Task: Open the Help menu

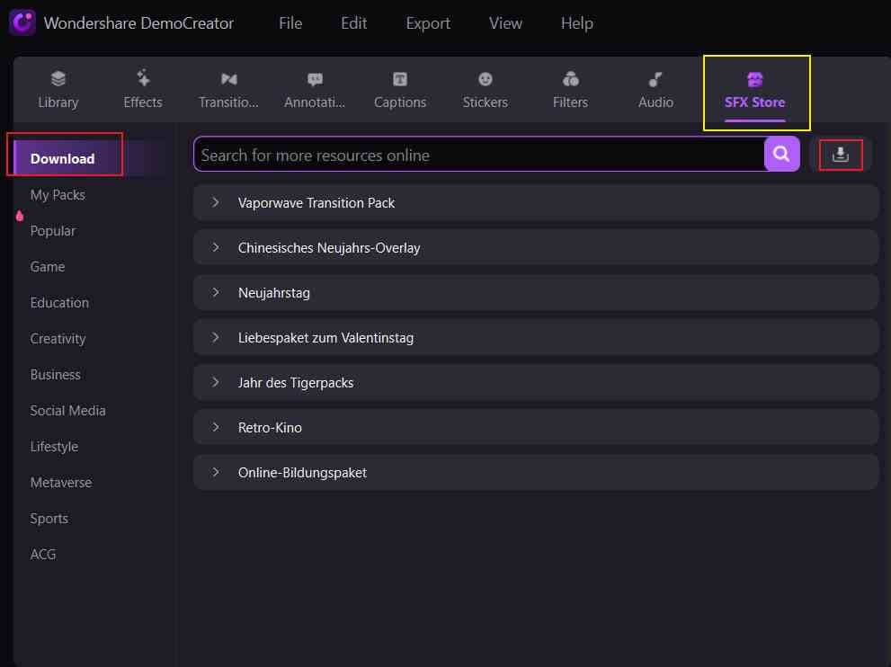Action: 576,23
